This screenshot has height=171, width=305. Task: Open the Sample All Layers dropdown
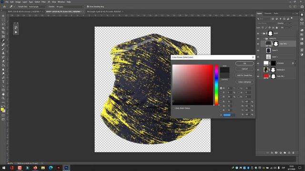pyautogui.click(x=70, y=7)
